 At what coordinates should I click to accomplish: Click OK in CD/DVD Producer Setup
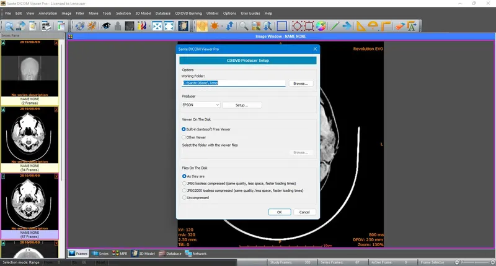point(280,212)
